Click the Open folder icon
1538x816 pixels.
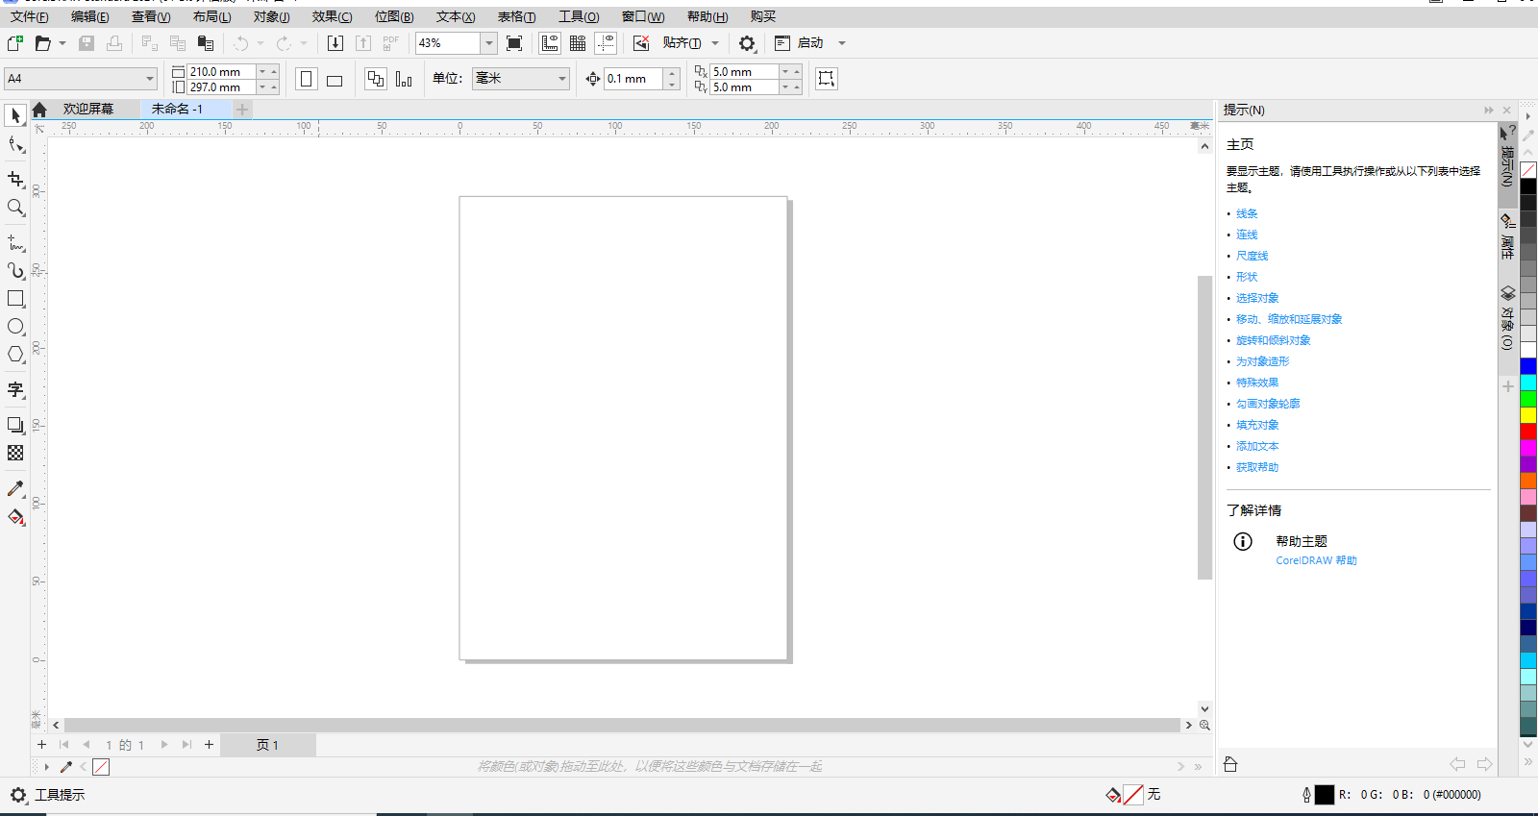(x=42, y=43)
